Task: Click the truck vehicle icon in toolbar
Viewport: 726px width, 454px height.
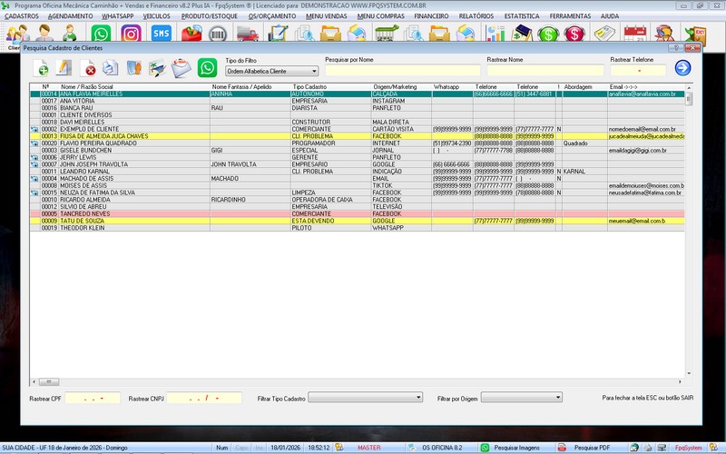Action: pos(247,34)
